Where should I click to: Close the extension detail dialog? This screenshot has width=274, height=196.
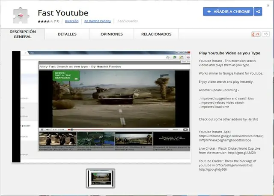click(268, 6)
